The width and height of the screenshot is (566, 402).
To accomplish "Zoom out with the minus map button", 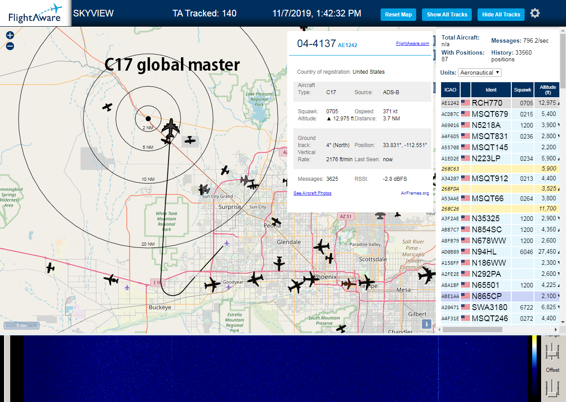I will point(10,46).
